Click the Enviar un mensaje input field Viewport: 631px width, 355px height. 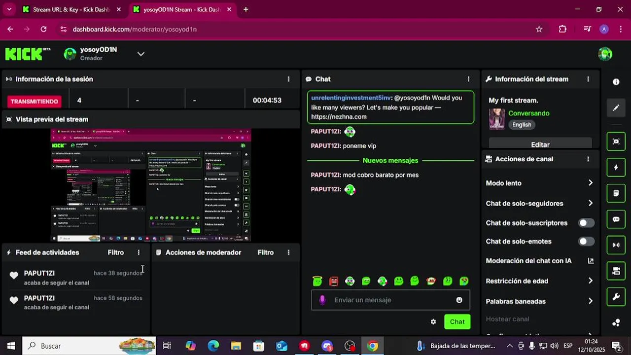390,300
